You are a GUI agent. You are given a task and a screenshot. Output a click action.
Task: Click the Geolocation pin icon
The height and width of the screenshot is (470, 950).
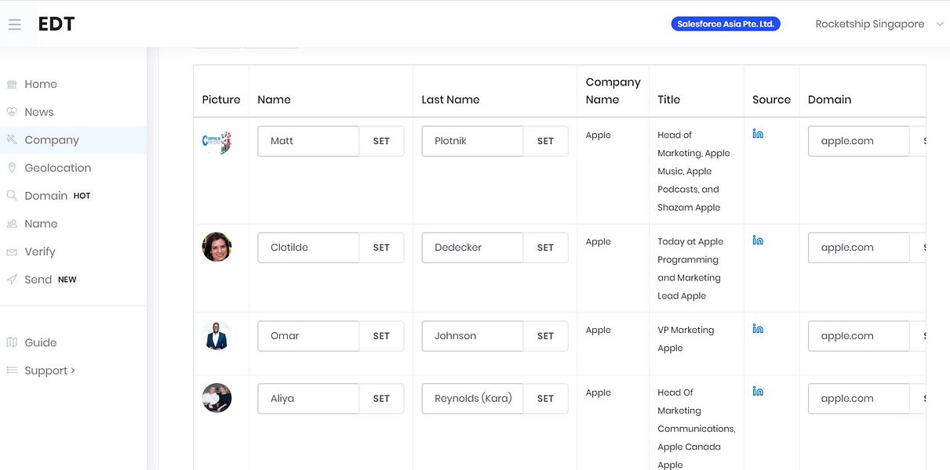[12, 168]
